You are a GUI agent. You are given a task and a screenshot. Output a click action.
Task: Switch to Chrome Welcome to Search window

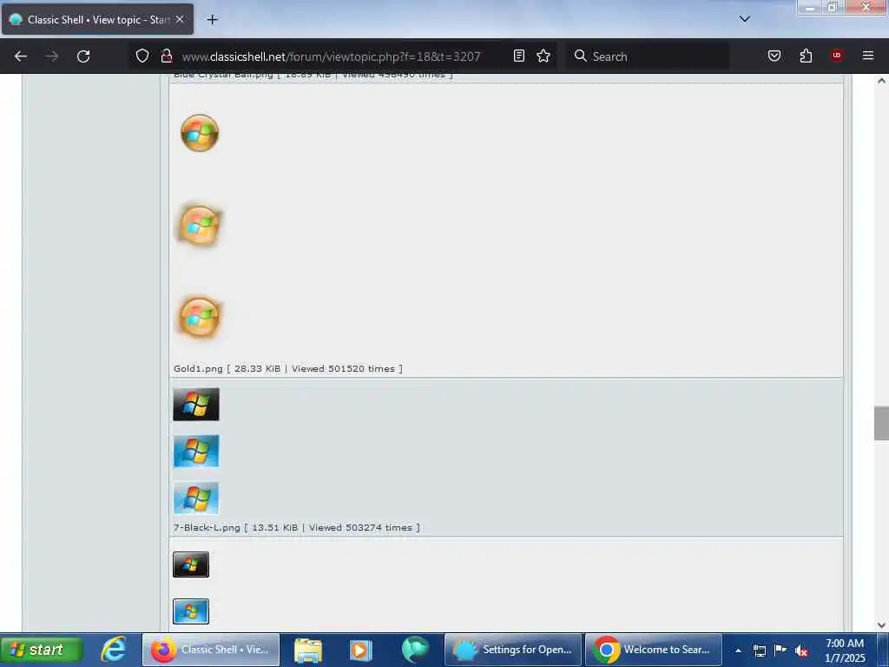(653, 650)
